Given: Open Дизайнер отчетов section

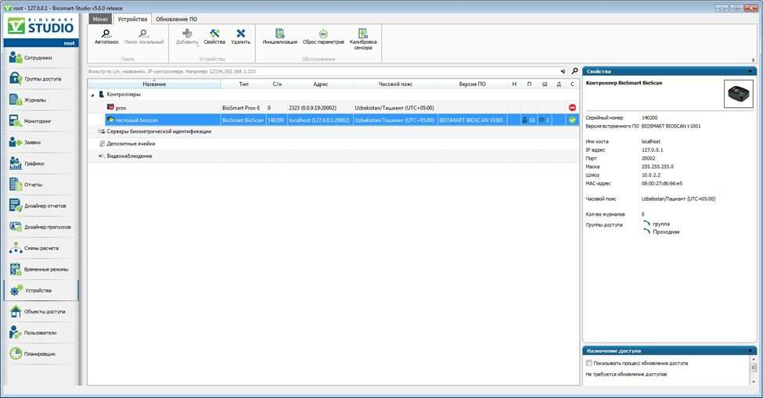Looking at the screenshot, I should 41,206.
